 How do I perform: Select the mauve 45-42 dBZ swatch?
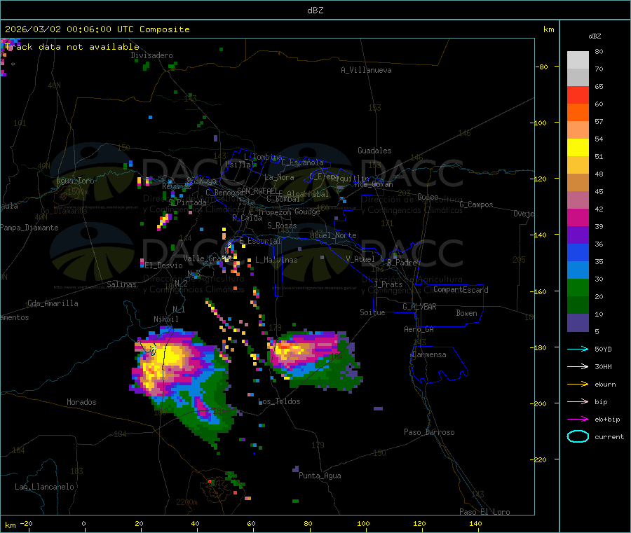point(578,200)
